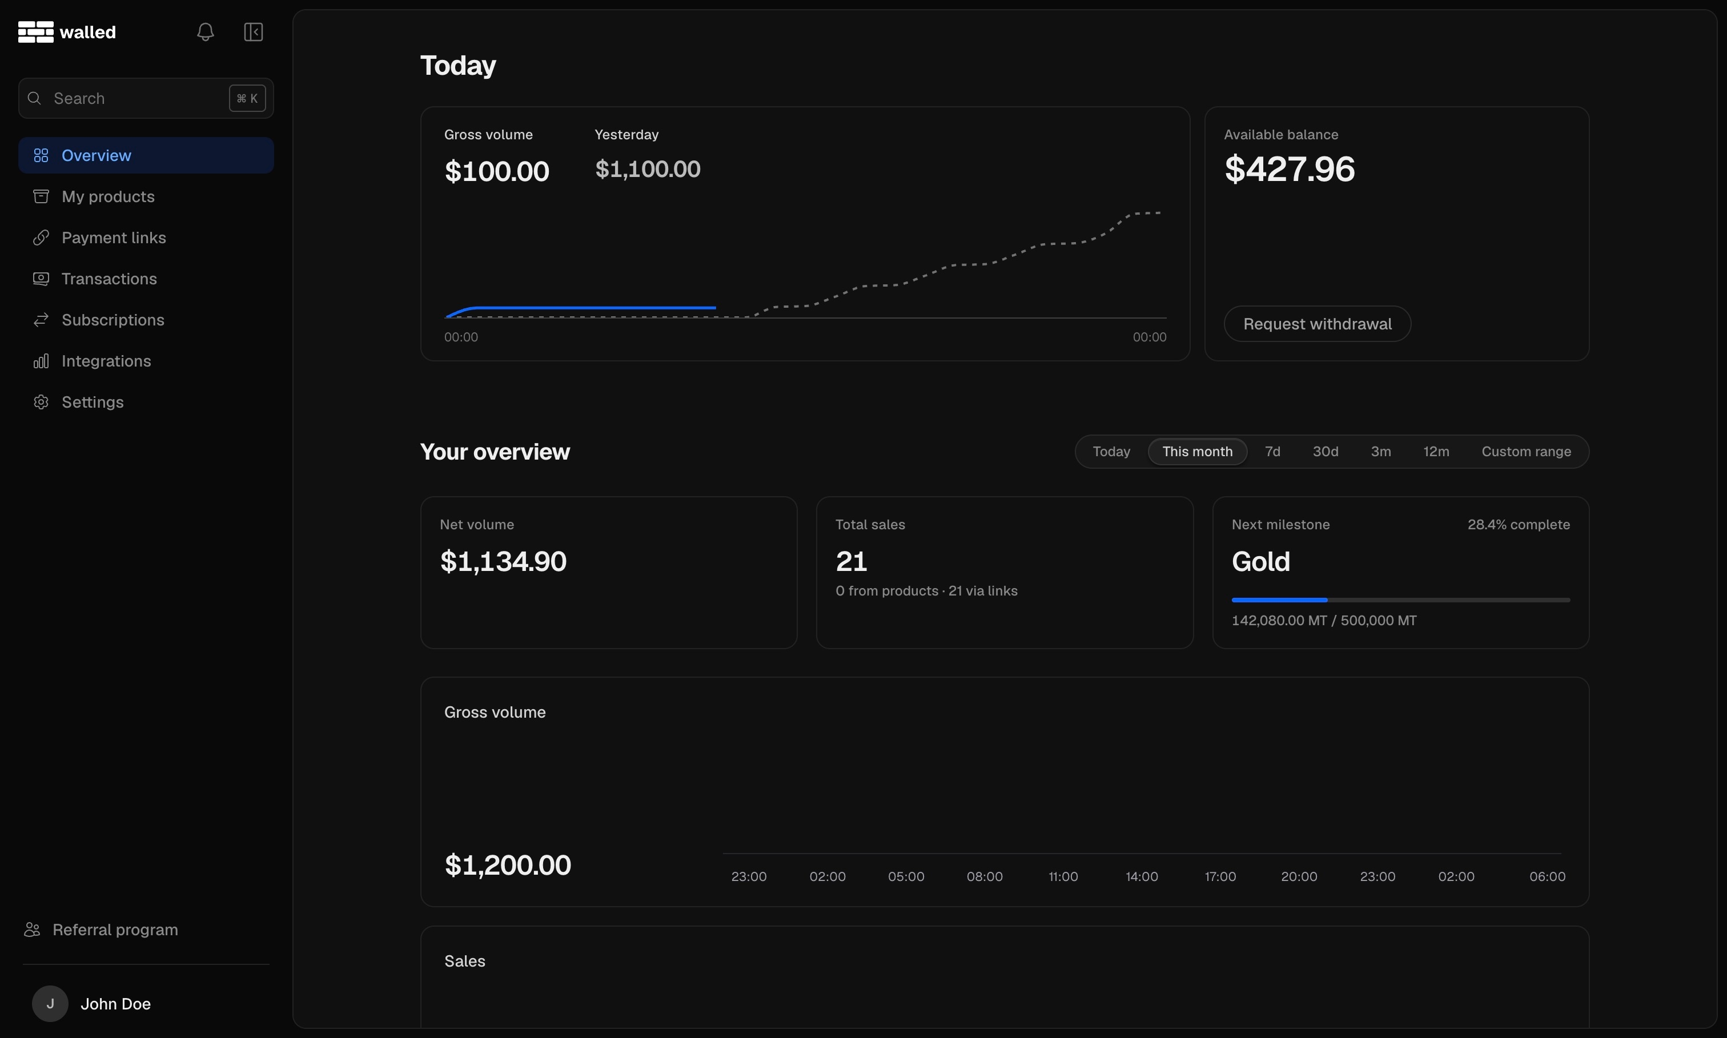1727x1038 pixels.
Task: Click the Yesterday $1,100.00 value
Action: 648,169
